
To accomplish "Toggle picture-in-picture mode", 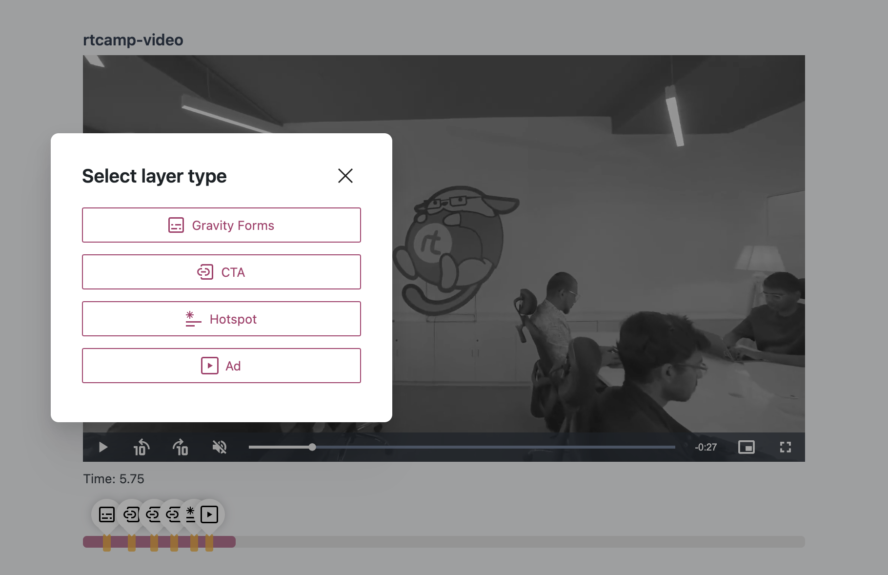I will (746, 447).
